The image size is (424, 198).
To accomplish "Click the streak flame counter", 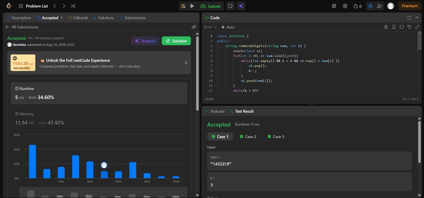I will click(358, 6).
